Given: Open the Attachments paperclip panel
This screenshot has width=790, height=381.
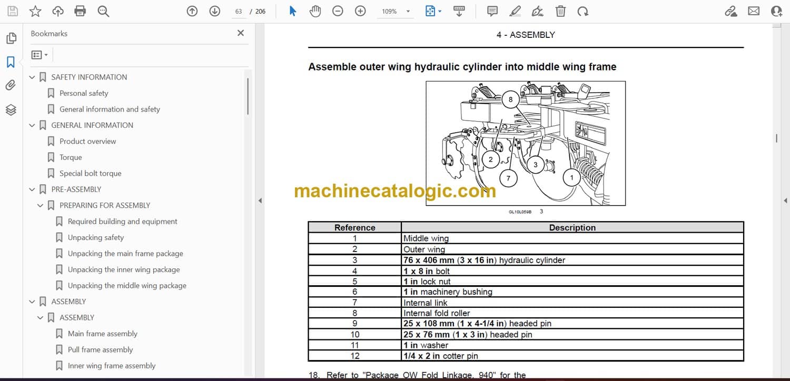Looking at the screenshot, I should 11,85.
